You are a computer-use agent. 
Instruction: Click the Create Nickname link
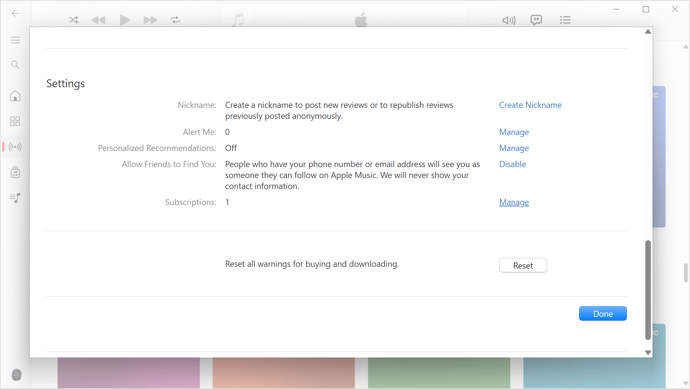[530, 105]
